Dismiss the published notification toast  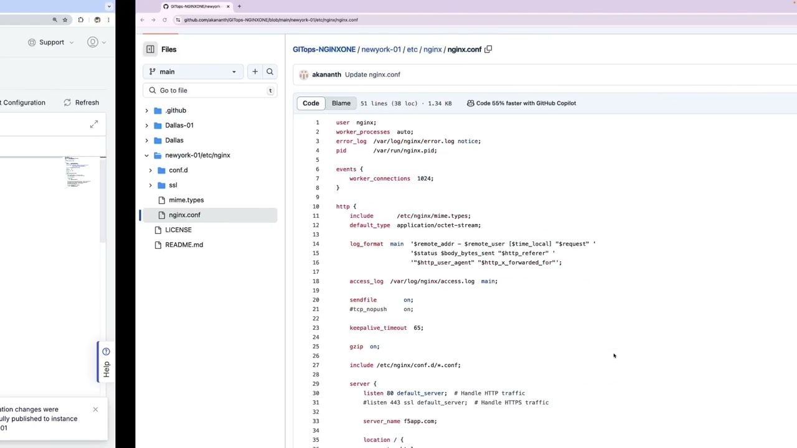coord(95,409)
